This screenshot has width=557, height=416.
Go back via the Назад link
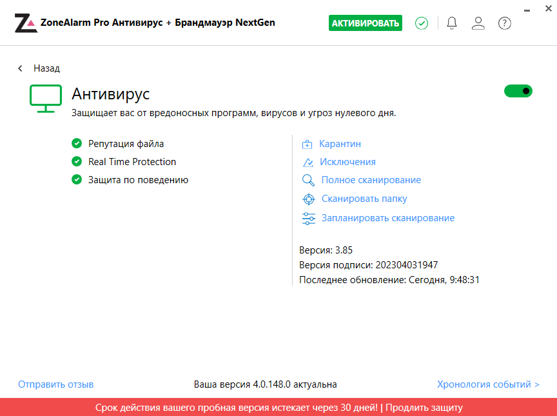click(x=46, y=68)
